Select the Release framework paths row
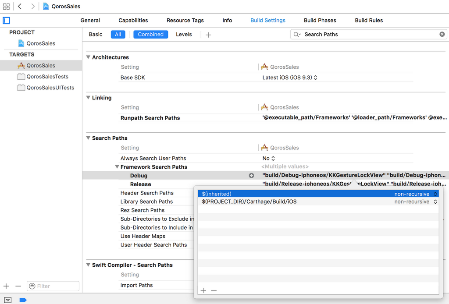This screenshot has height=304, width=449. click(x=140, y=184)
